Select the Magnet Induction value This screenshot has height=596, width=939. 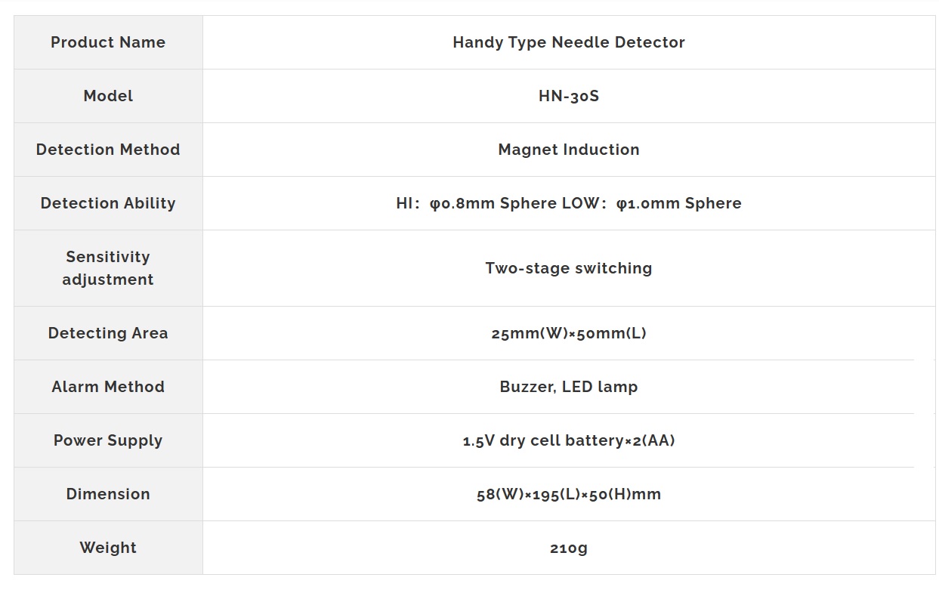pyautogui.click(x=569, y=150)
